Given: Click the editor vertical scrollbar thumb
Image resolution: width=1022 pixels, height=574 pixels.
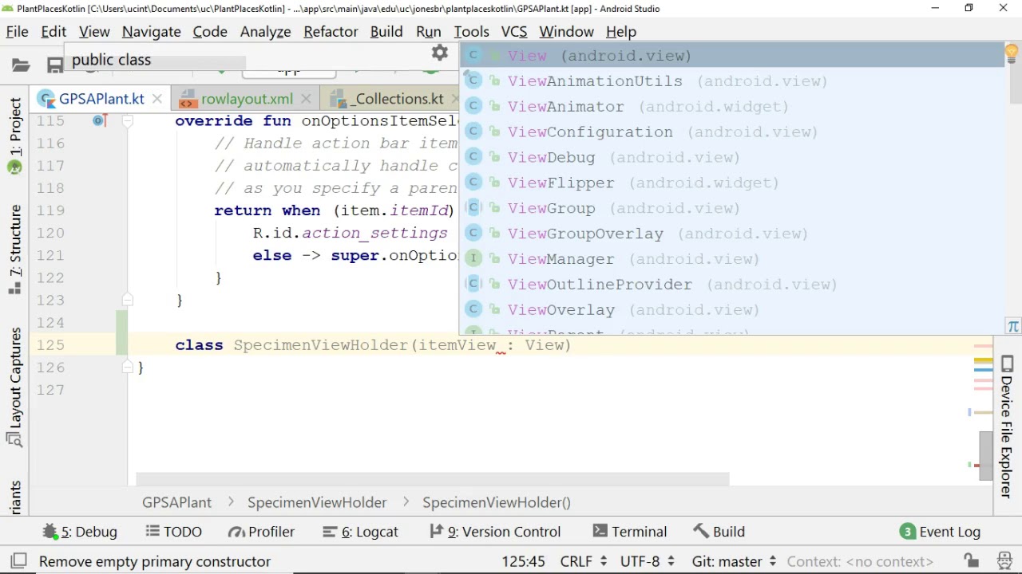Looking at the screenshot, I should [x=986, y=455].
